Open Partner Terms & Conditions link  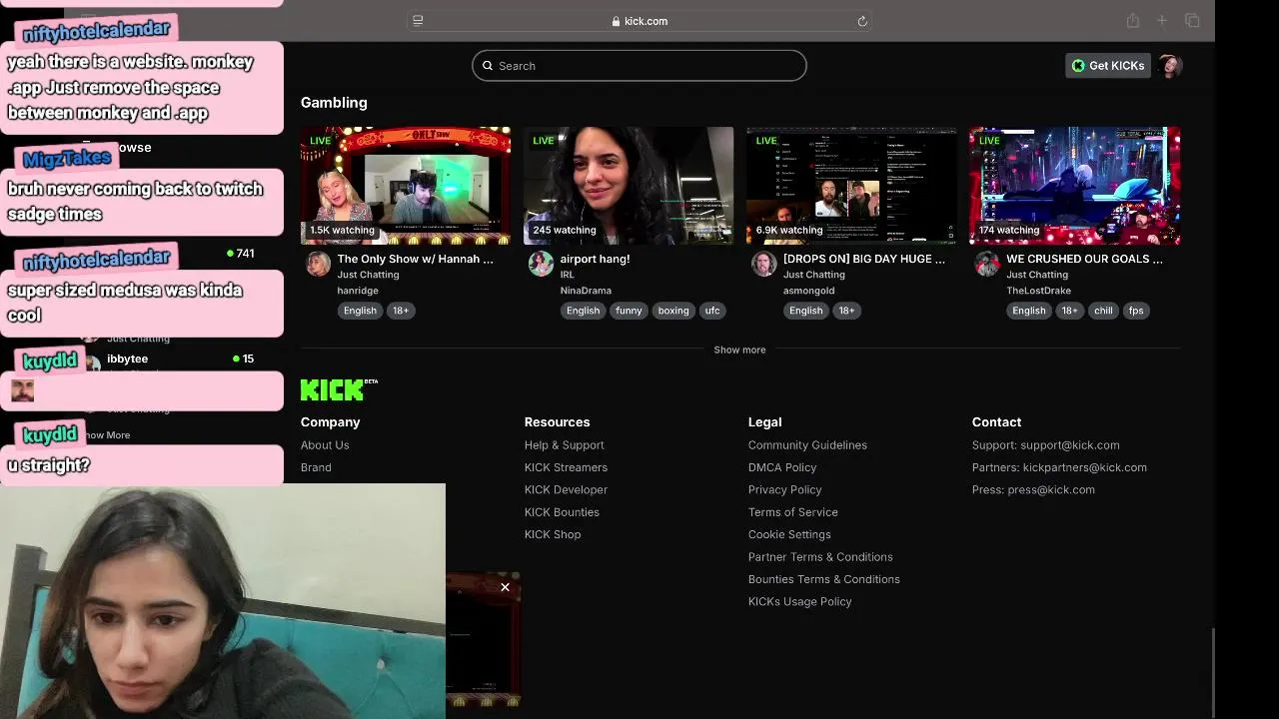(820, 557)
